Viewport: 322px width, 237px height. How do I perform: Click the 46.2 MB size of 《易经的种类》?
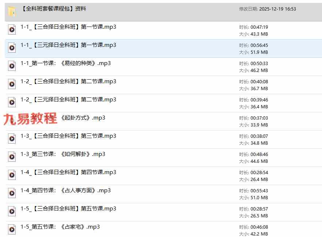click(x=259, y=71)
